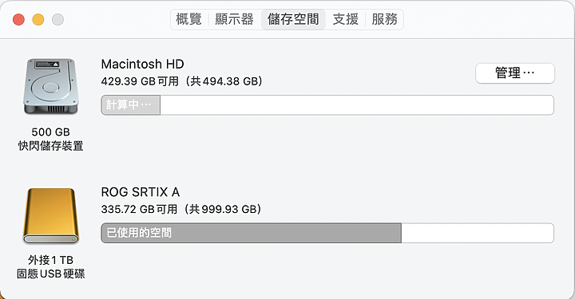The width and height of the screenshot is (575, 299).
Task: Go to the 支援 tab
Action: (346, 19)
